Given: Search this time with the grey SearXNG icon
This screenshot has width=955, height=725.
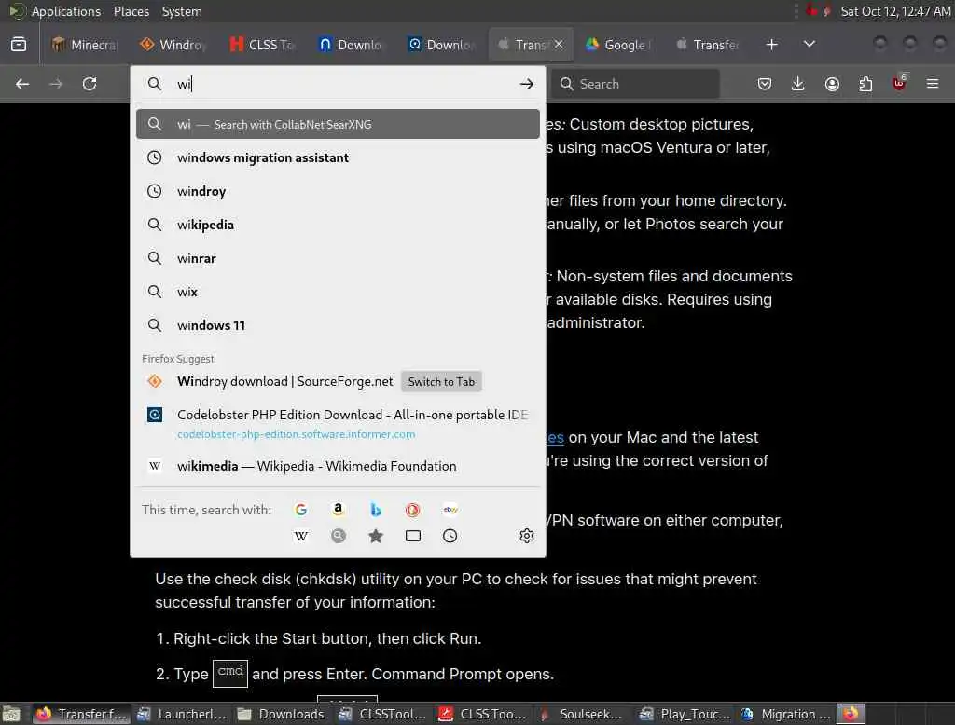Looking at the screenshot, I should (338, 536).
